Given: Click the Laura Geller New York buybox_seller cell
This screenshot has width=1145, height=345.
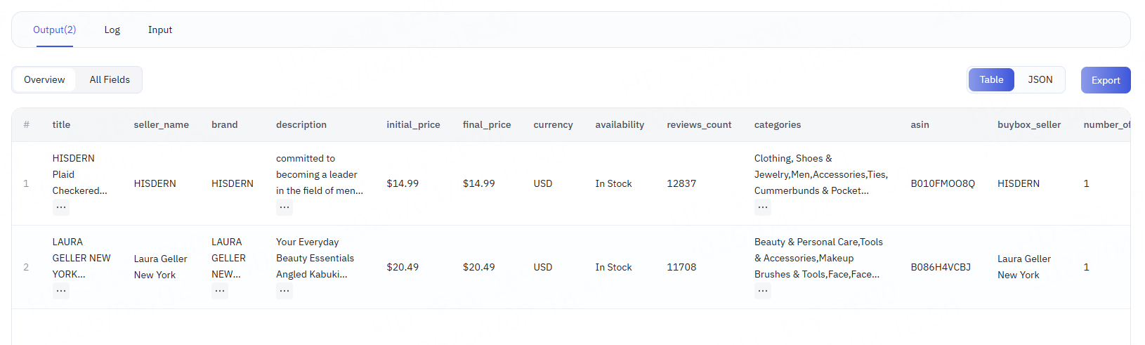Looking at the screenshot, I should coord(1024,267).
